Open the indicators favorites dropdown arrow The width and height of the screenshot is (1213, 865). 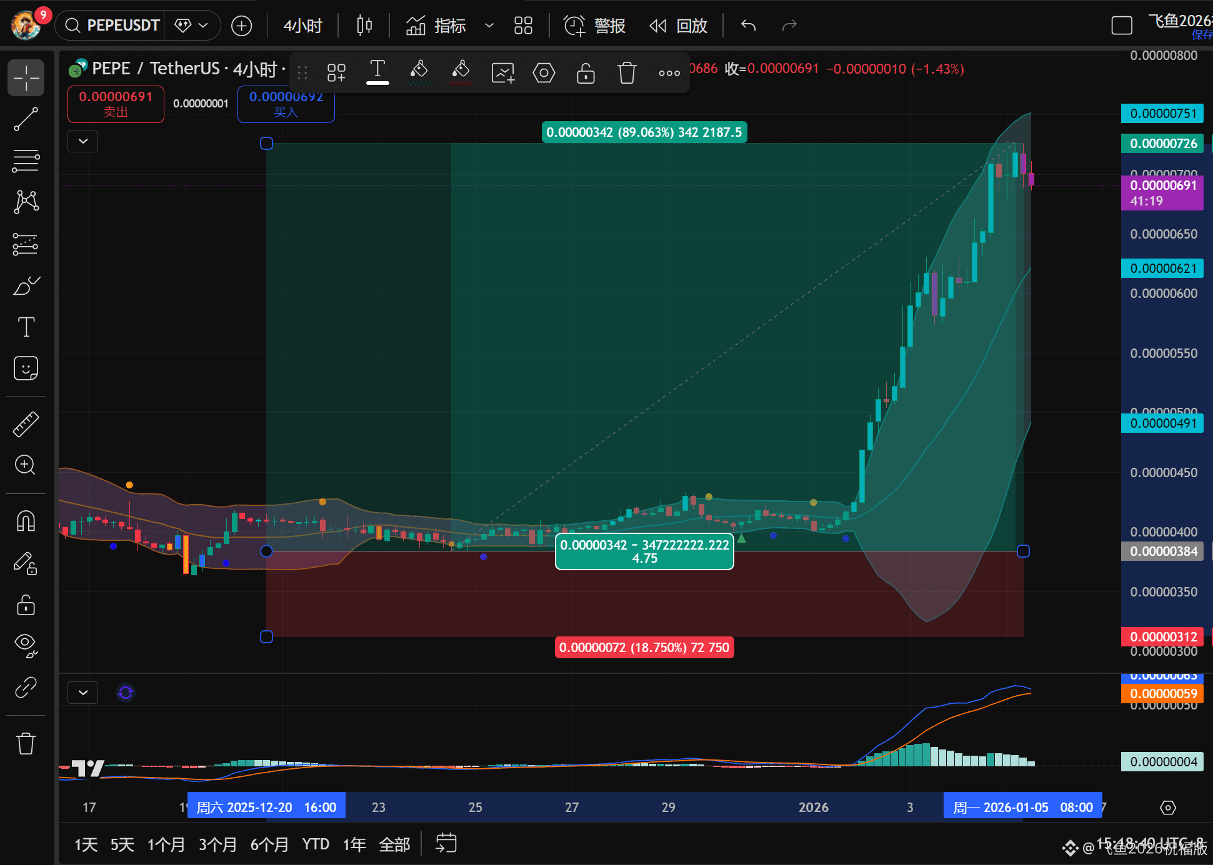click(489, 26)
